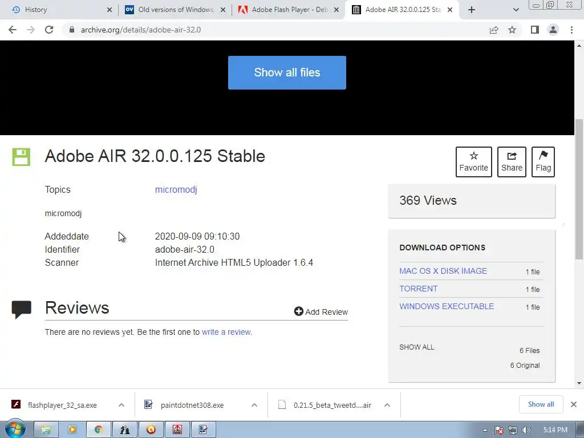Bookmark this page with star icon
Image resolution: width=584 pixels, height=438 pixels.
(512, 30)
